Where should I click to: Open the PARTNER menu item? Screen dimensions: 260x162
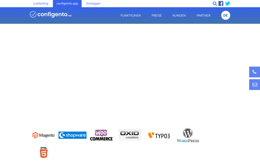pos(204,16)
